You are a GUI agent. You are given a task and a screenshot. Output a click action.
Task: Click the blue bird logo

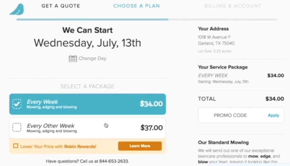17,9
